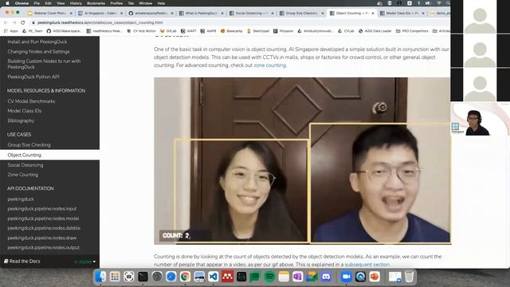This screenshot has width=510, height=287.
Task: Open Launchpad in the Dock
Action: (x=115, y=277)
